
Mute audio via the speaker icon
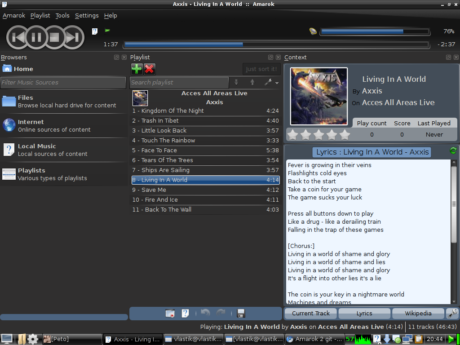[313, 31]
